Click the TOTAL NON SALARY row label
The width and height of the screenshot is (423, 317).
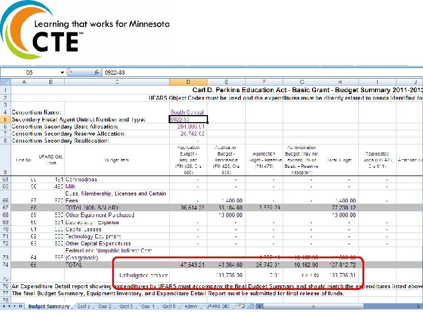(92, 208)
